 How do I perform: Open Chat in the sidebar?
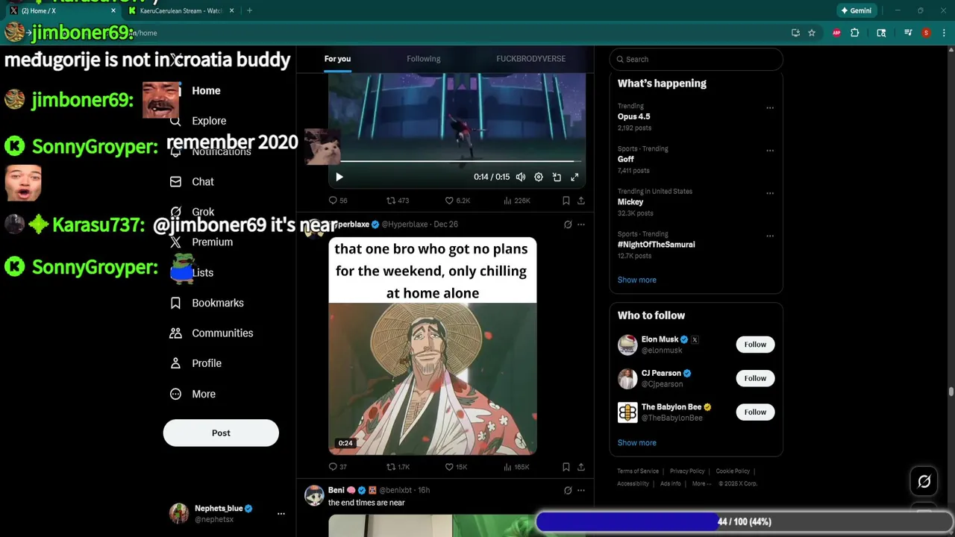tap(192, 182)
